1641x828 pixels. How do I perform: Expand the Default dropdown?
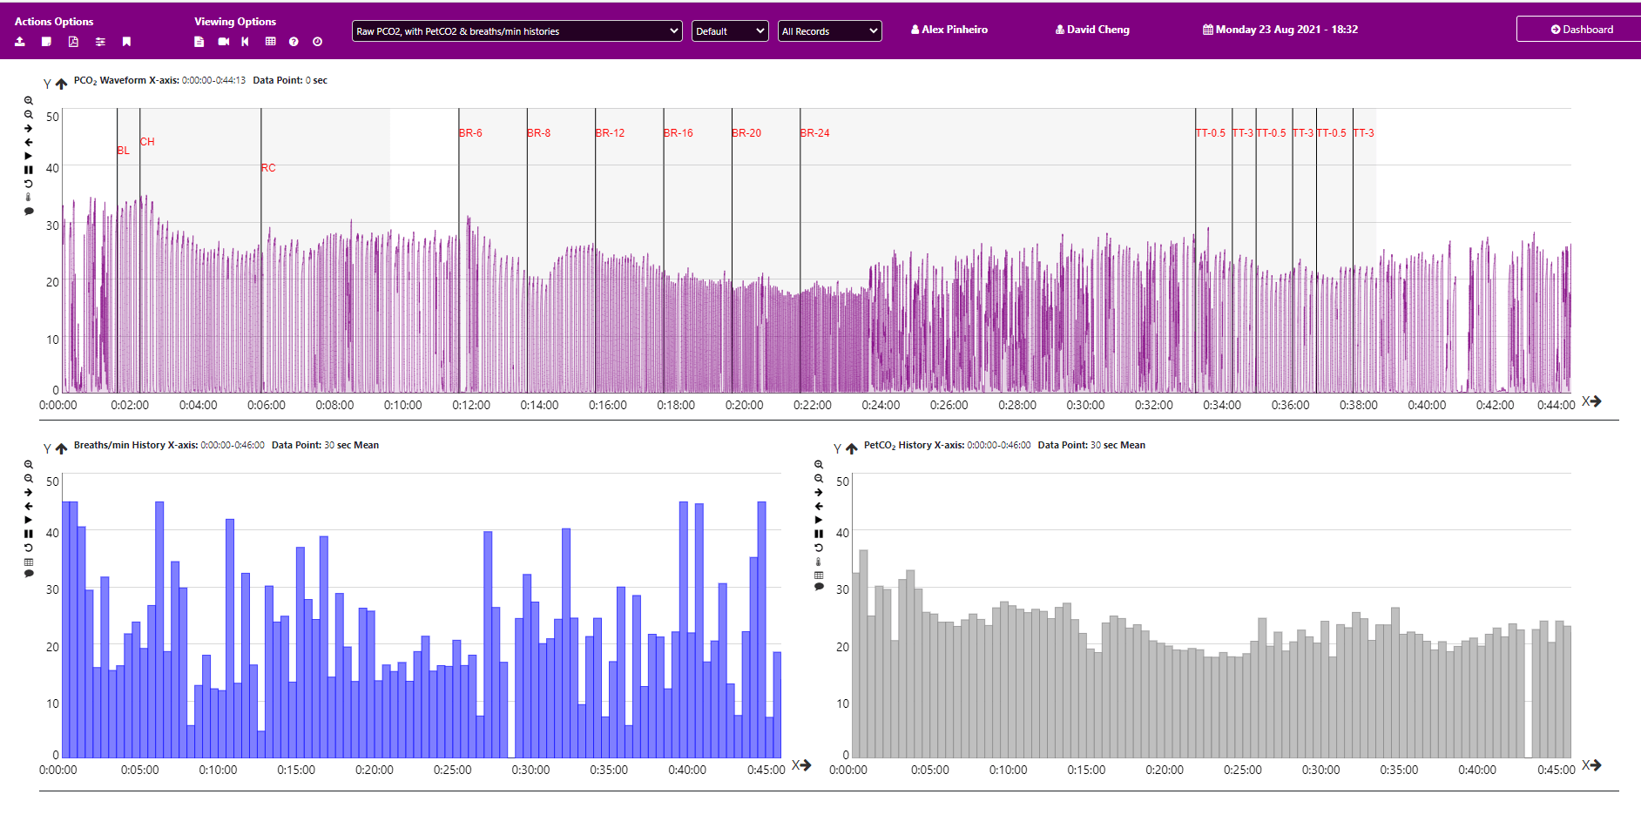point(730,31)
